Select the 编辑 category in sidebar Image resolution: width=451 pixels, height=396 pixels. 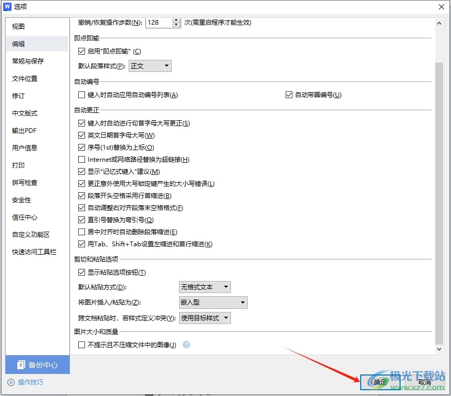point(37,44)
